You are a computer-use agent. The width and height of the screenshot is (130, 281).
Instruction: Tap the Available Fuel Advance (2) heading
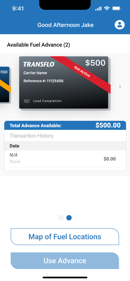click(x=38, y=45)
